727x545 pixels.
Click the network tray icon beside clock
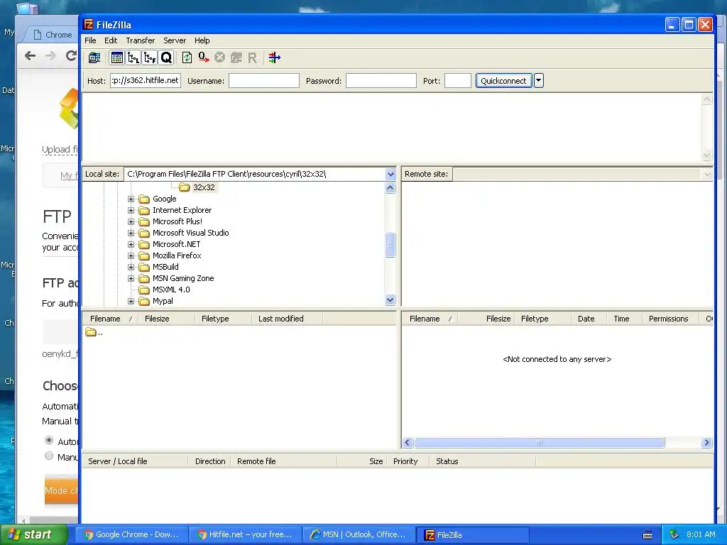pyautogui.click(x=674, y=534)
